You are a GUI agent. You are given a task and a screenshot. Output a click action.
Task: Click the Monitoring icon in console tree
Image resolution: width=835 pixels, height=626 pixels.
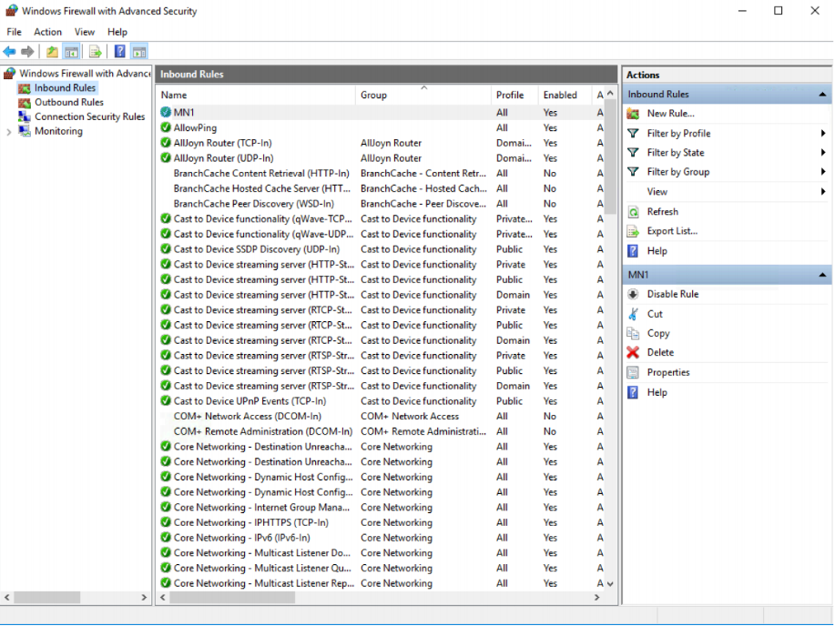(25, 131)
